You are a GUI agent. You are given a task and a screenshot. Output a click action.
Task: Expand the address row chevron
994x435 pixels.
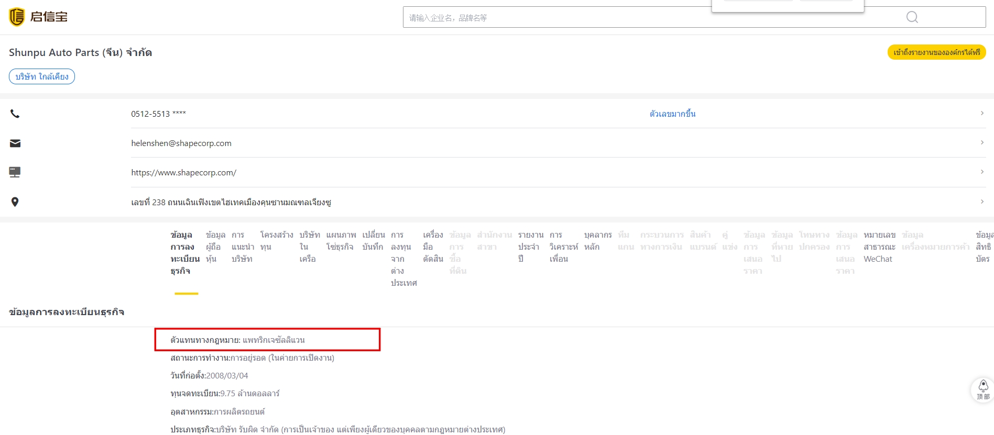click(981, 202)
